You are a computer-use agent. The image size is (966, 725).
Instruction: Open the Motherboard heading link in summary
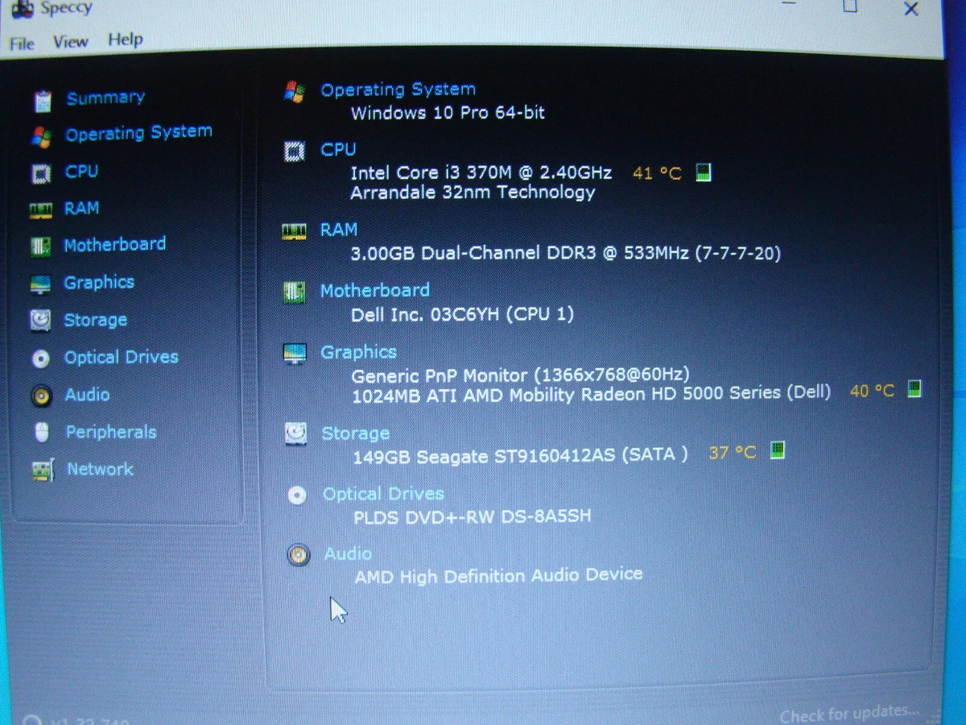click(x=374, y=291)
